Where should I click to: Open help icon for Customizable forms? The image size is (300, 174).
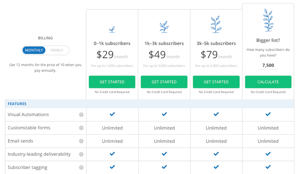pyautogui.click(x=81, y=128)
